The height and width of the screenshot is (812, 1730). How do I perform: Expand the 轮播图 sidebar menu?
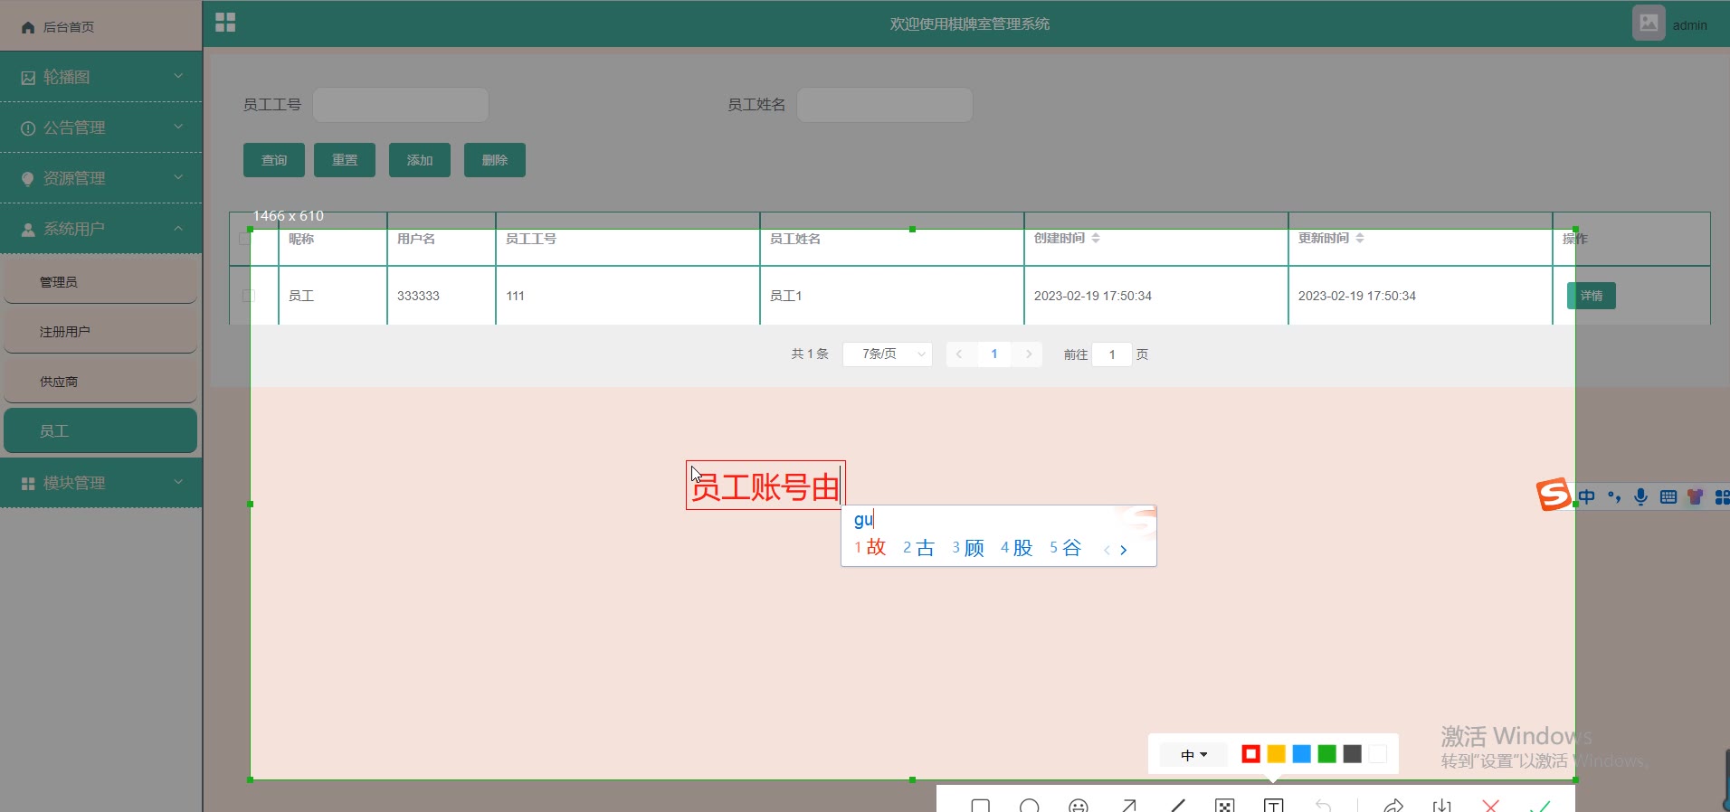coord(100,77)
